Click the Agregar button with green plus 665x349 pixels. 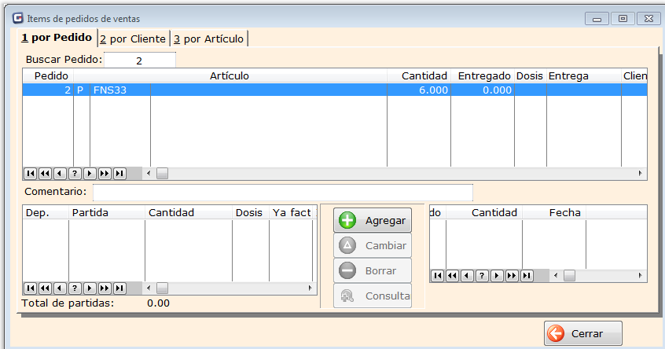[373, 221]
